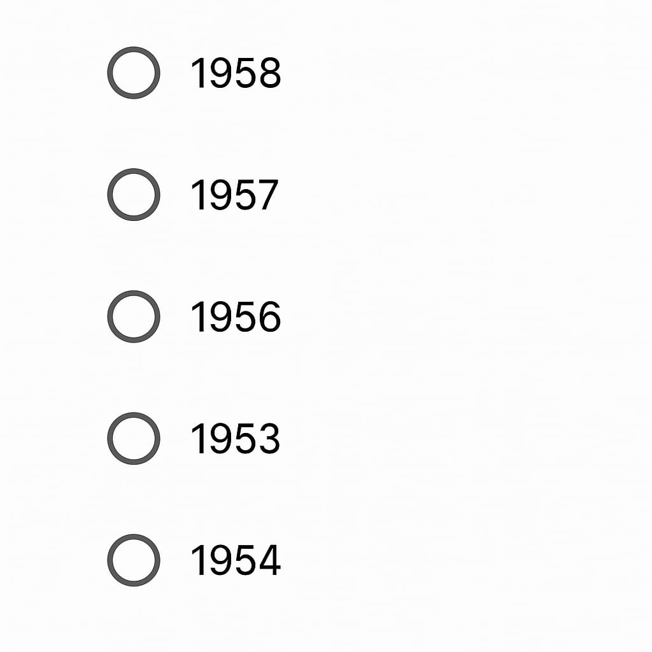
Task: Click the 1954 label text
Action: pyautogui.click(x=236, y=561)
